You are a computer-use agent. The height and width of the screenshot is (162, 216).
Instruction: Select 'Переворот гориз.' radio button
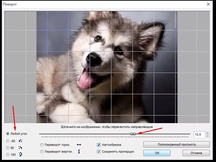(x=42, y=145)
